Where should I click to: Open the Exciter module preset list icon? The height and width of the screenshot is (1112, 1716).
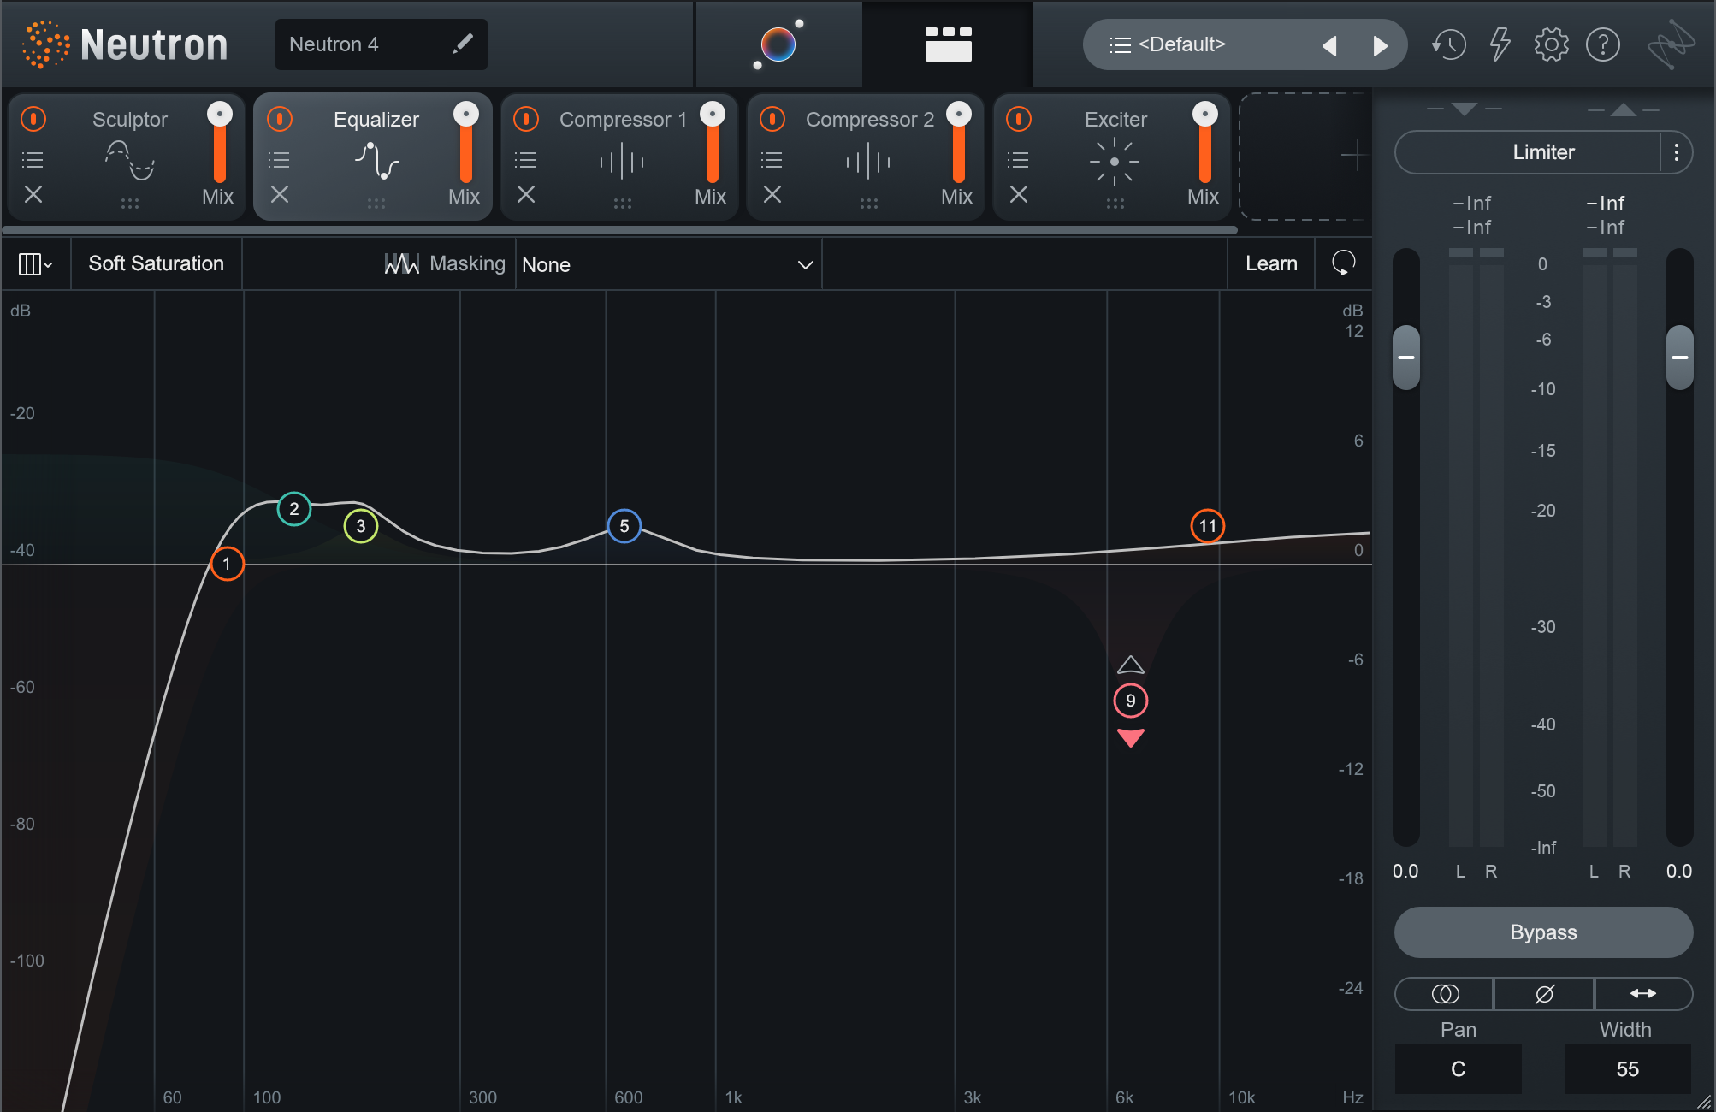click(1018, 160)
